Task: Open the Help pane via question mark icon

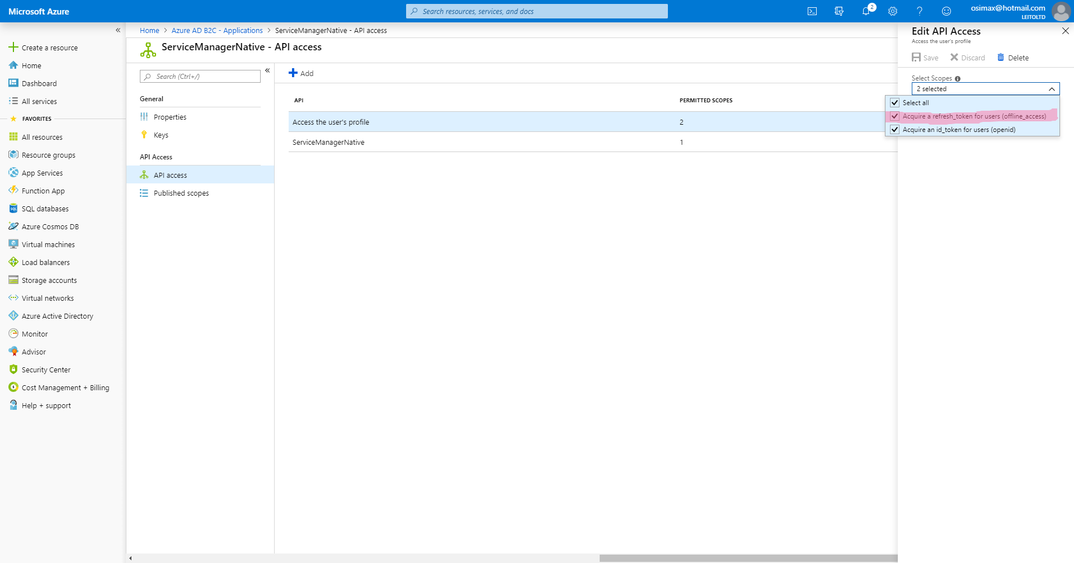Action: tap(919, 11)
